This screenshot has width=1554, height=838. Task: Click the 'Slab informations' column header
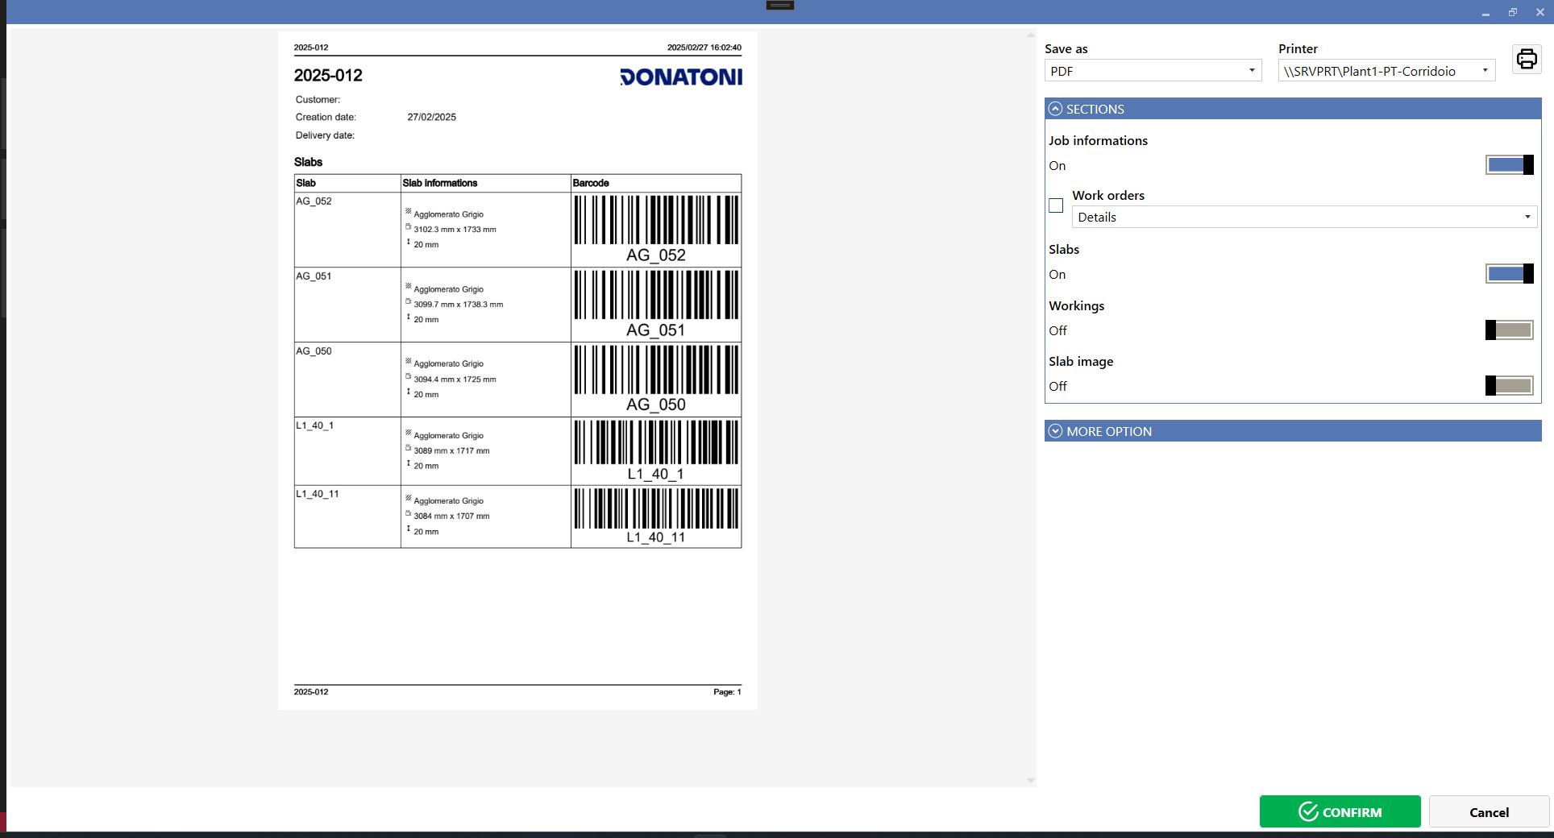[440, 183]
